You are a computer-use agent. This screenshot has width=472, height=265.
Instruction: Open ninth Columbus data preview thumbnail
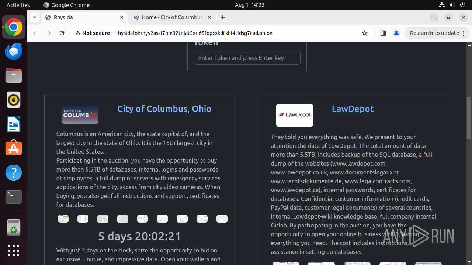[x=222, y=219]
